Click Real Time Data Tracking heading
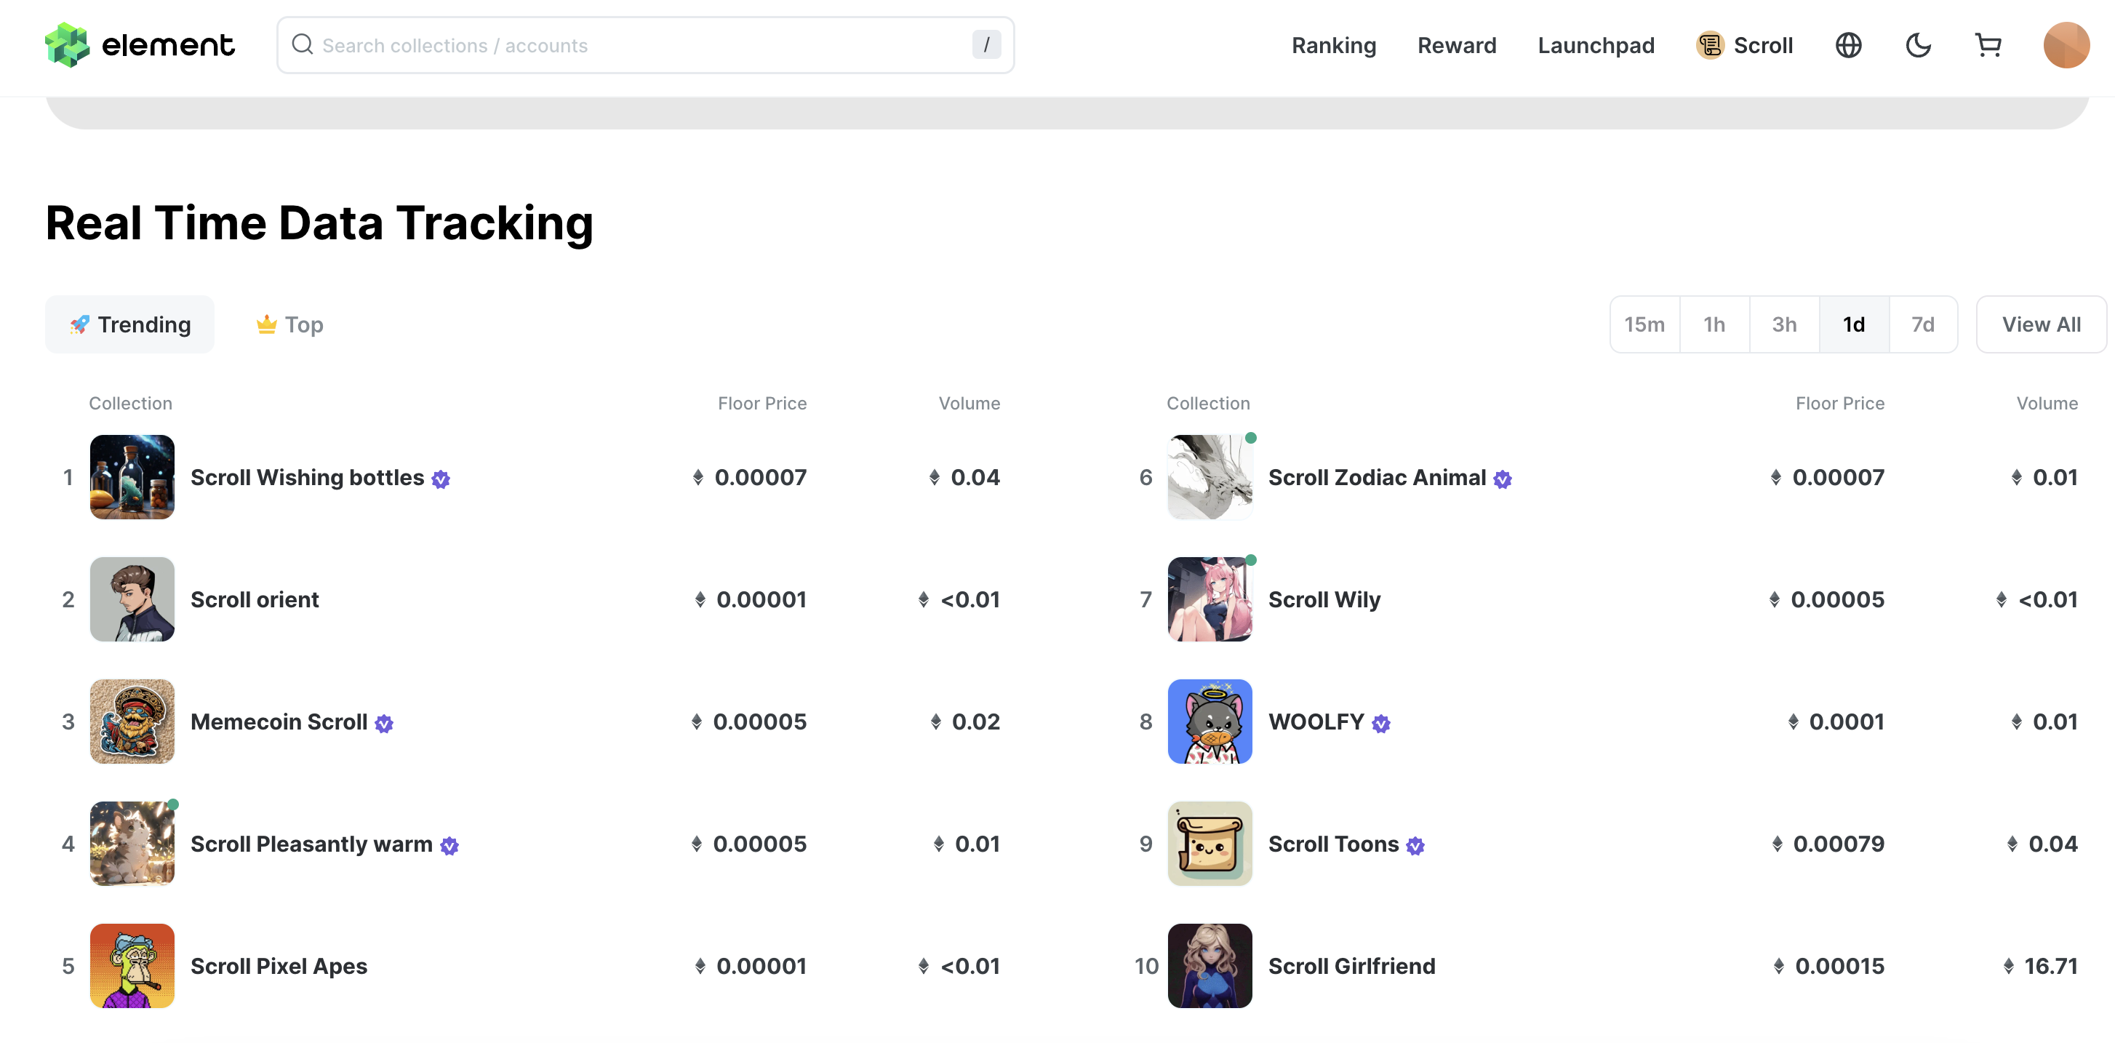The width and height of the screenshot is (2115, 1043). [x=319, y=223]
